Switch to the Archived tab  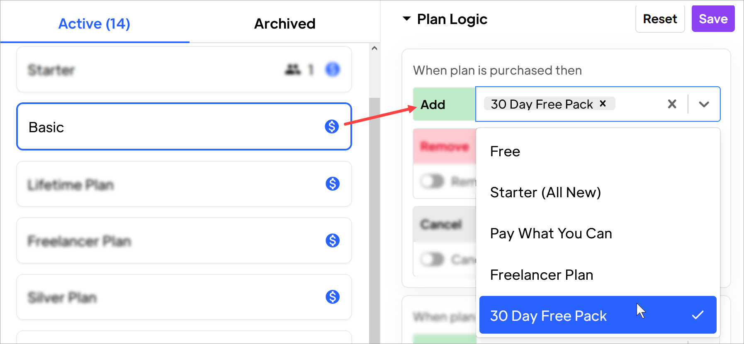[x=284, y=24]
